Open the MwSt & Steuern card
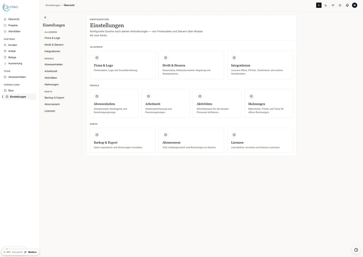Viewport: 363px width, 257px height. click(191, 65)
